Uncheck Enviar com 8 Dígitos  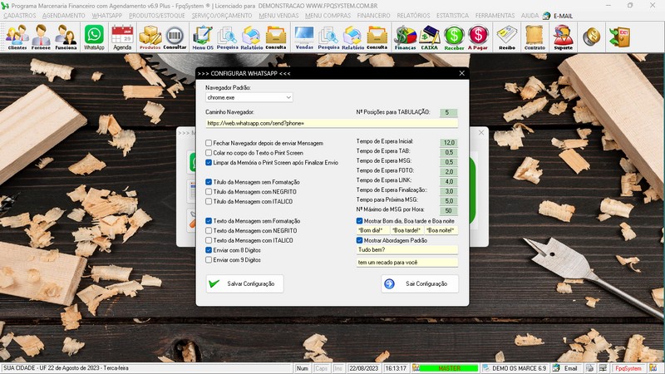(209, 250)
